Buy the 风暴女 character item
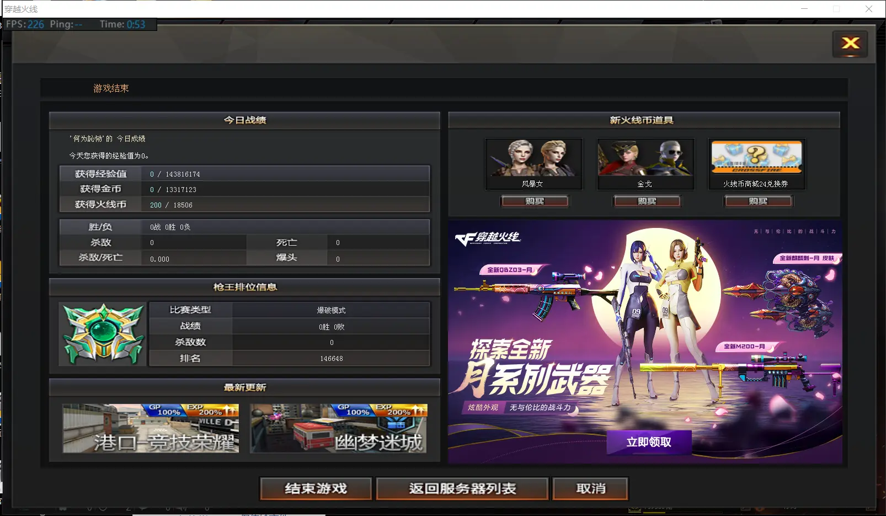The height and width of the screenshot is (516, 886). pyautogui.click(x=535, y=201)
